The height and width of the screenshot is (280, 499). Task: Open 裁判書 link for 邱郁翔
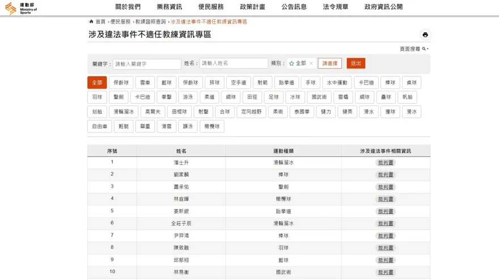(386, 260)
